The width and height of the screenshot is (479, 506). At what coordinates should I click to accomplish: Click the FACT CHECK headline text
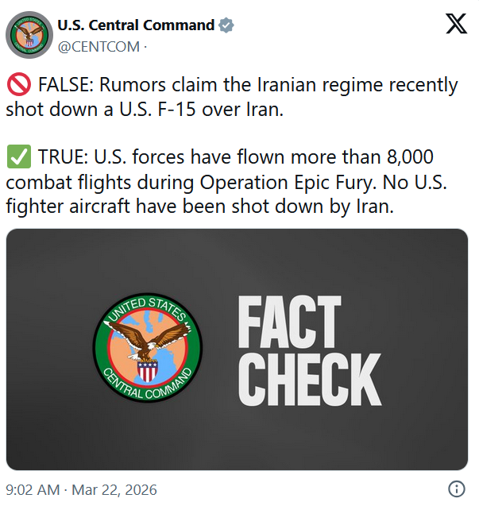(310, 350)
